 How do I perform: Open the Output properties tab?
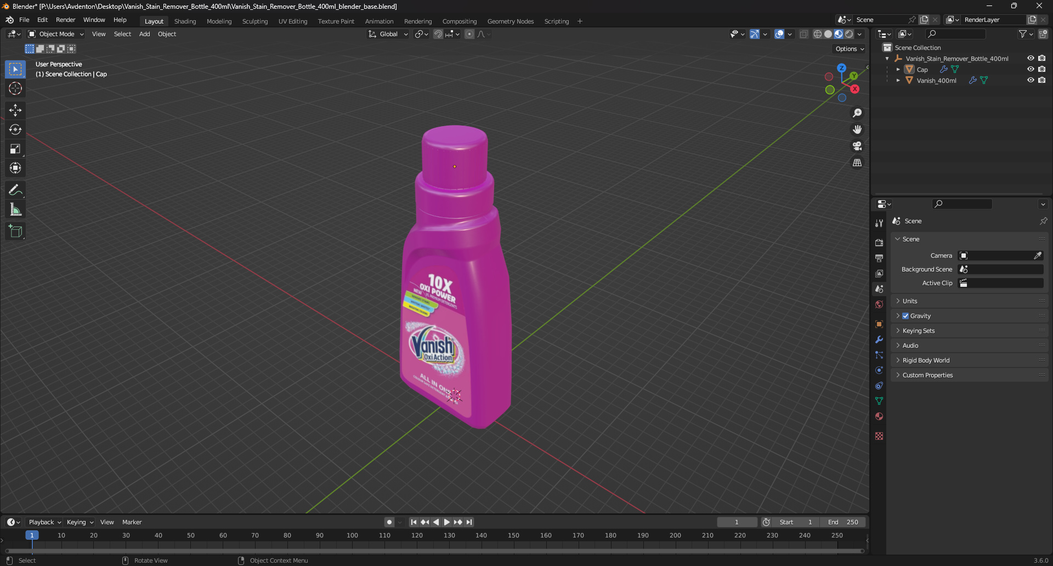(x=879, y=258)
